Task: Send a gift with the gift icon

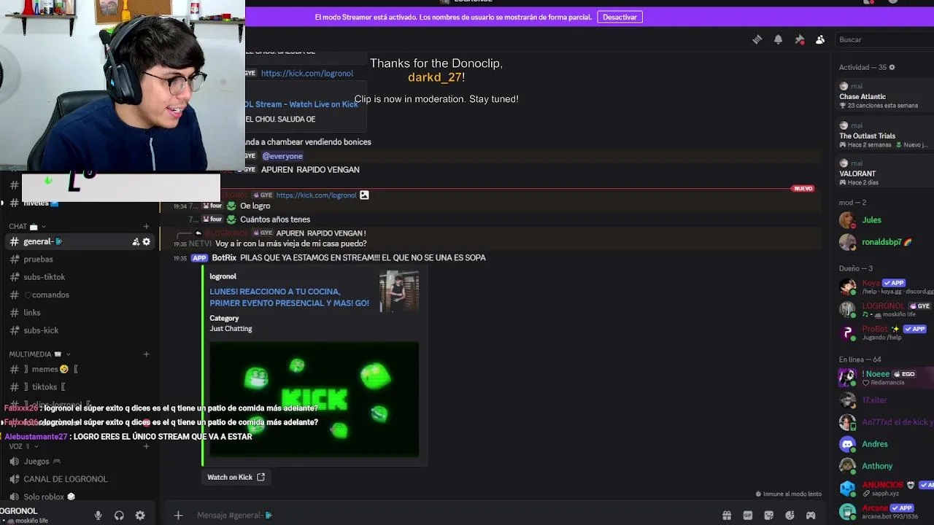Action: click(727, 516)
